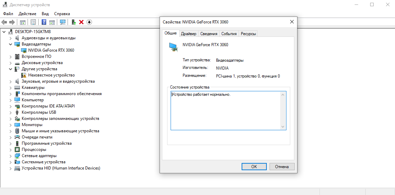Screen dimensions: 395x195
Task: Click the device status text box
Action: click(228, 111)
